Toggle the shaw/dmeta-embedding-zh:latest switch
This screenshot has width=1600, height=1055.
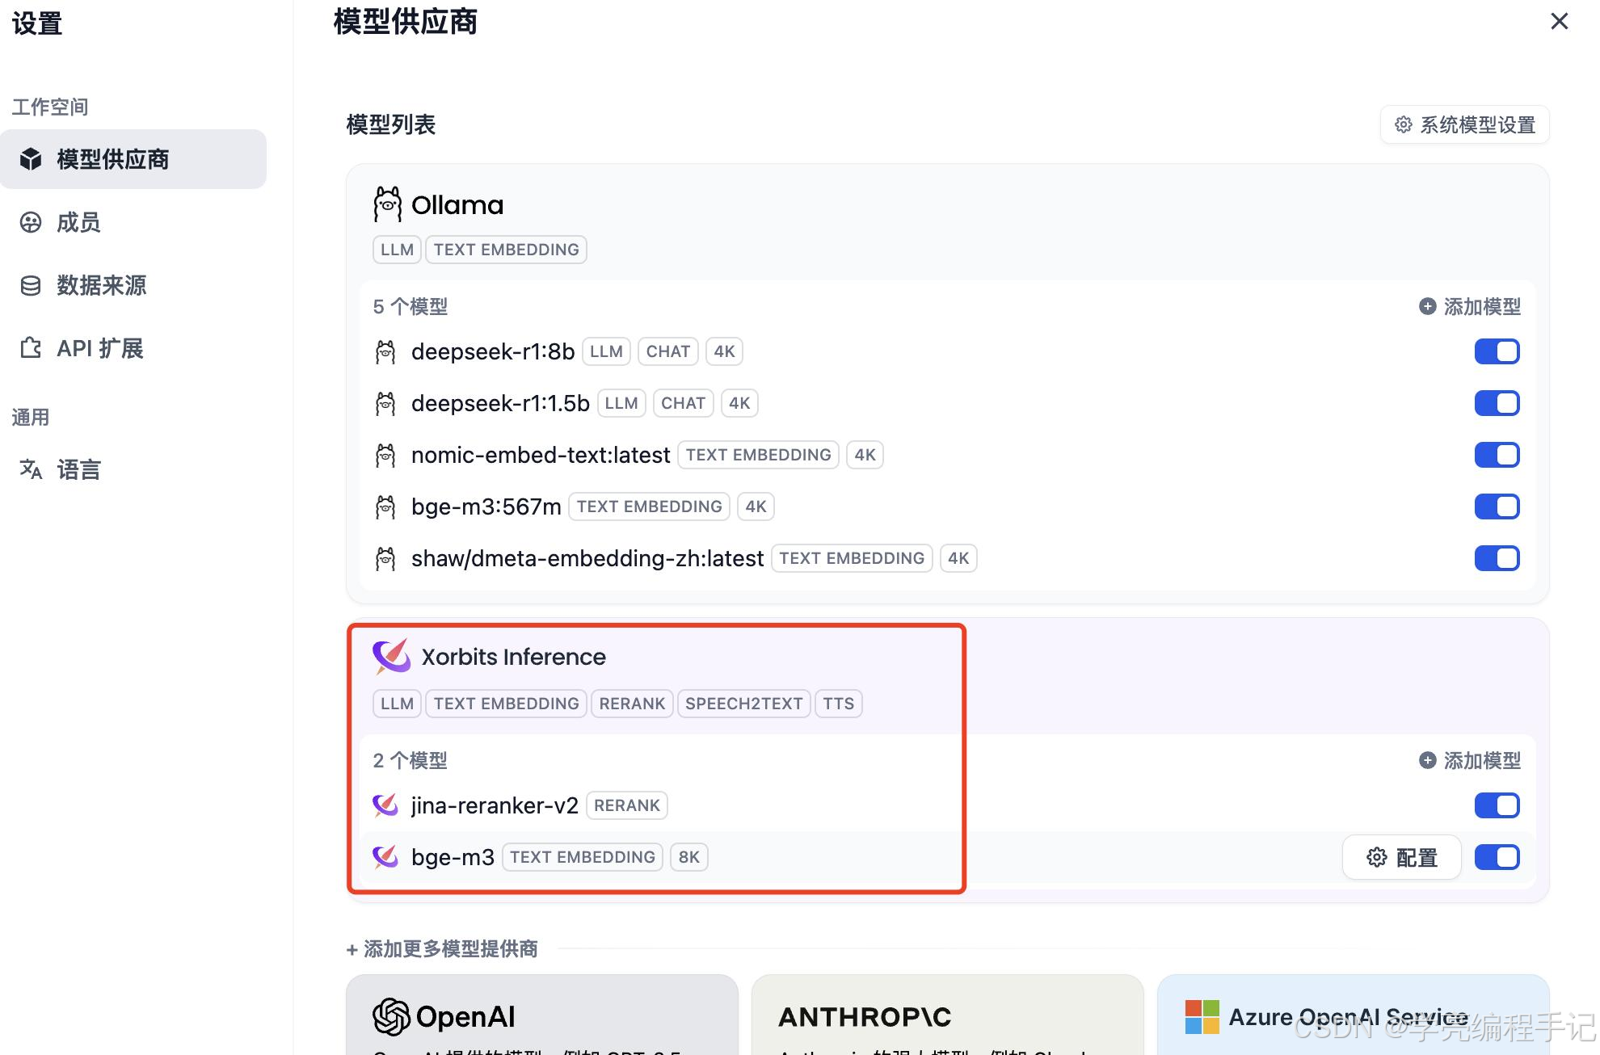(x=1497, y=558)
